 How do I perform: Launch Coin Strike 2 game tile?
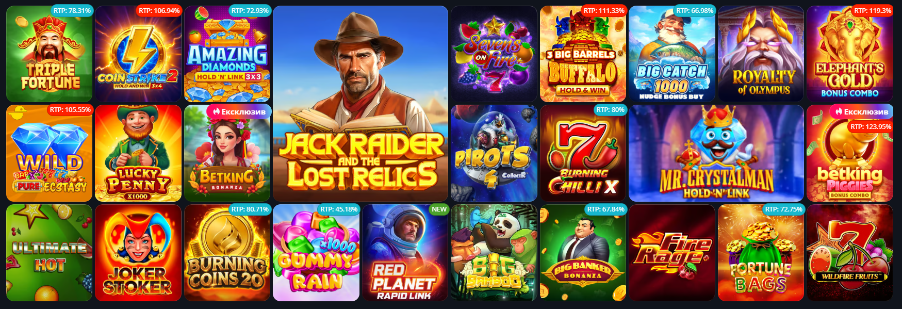click(x=138, y=54)
